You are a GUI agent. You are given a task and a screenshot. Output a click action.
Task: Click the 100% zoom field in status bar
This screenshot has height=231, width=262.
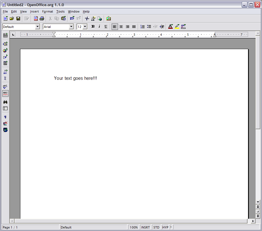(x=134, y=227)
